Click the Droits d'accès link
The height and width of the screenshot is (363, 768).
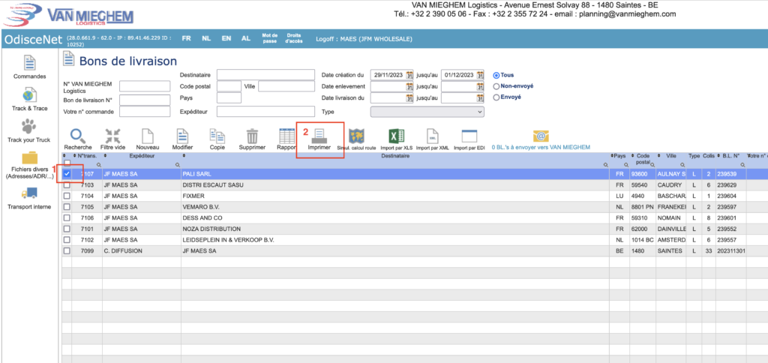(x=295, y=37)
